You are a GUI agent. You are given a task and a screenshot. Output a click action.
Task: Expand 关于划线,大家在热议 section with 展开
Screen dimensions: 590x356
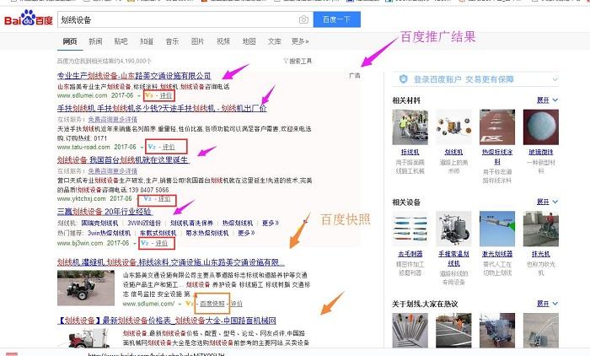pos(548,304)
